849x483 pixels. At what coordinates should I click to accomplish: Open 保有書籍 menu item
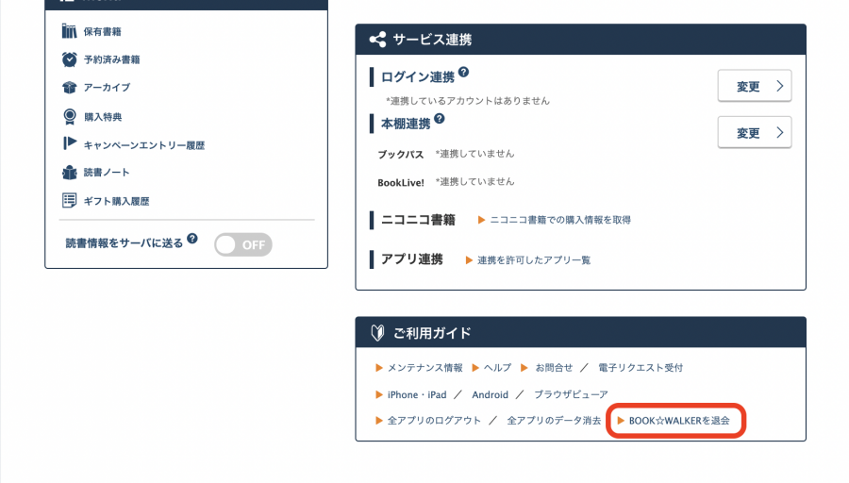pyautogui.click(x=102, y=31)
